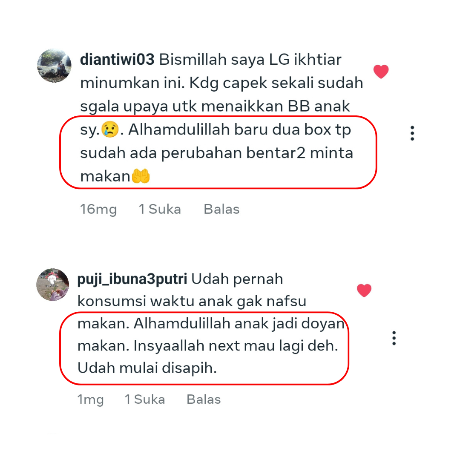View the 1 Suka likes on diantiwi03's comment
This screenshot has width=460, height=460.
coord(160,209)
